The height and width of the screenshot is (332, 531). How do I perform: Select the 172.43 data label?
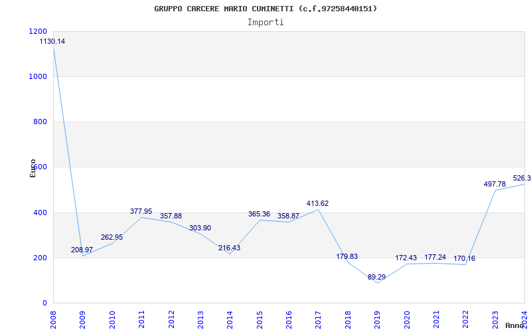point(406,258)
